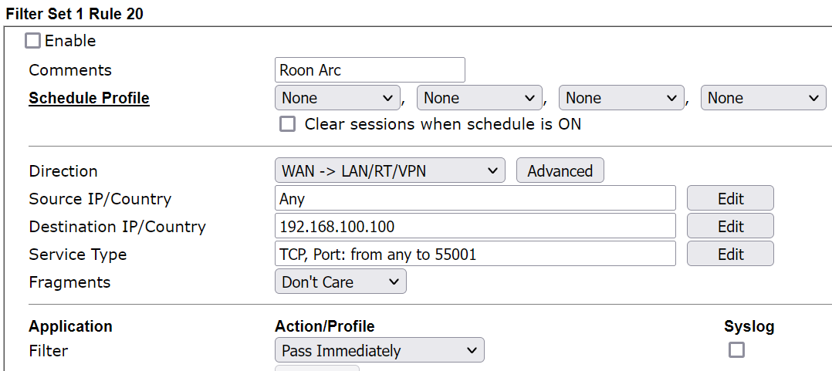Open the Filter action Pass Immediately dropdown

(x=380, y=350)
